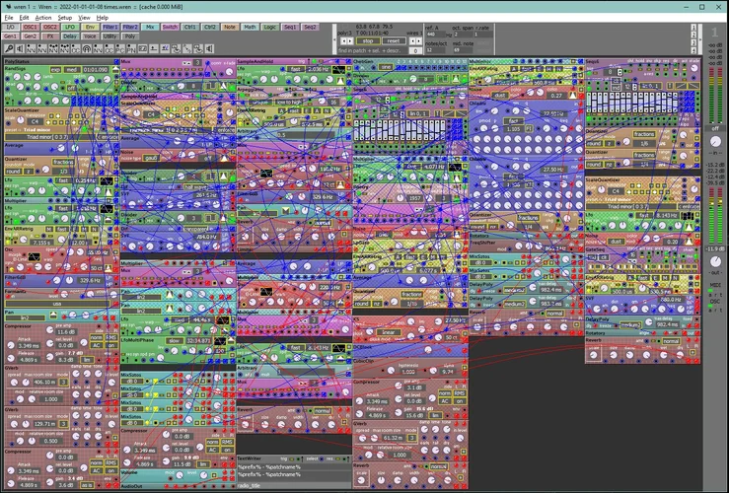Open the Action menu
729x493 pixels.
pyautogui.click(x=43, y=18)
